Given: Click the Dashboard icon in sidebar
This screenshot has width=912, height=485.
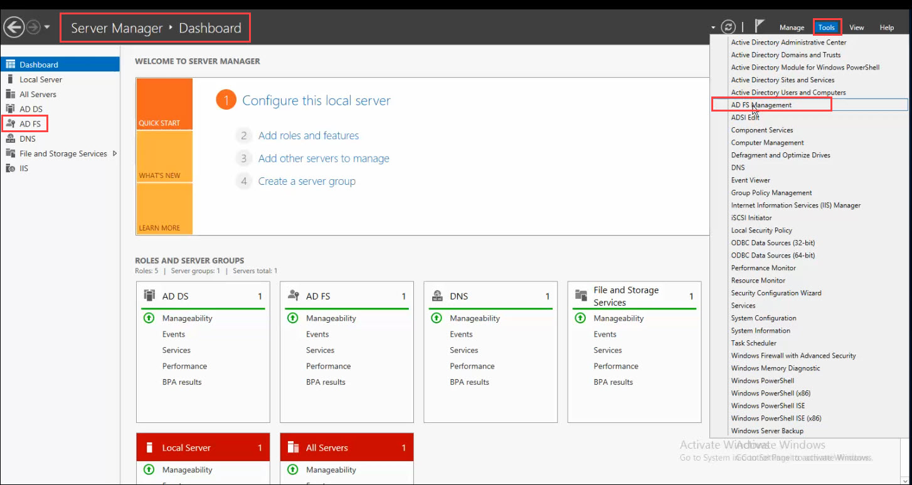Looking at the screenshot, I should click(x=10, y=65).
